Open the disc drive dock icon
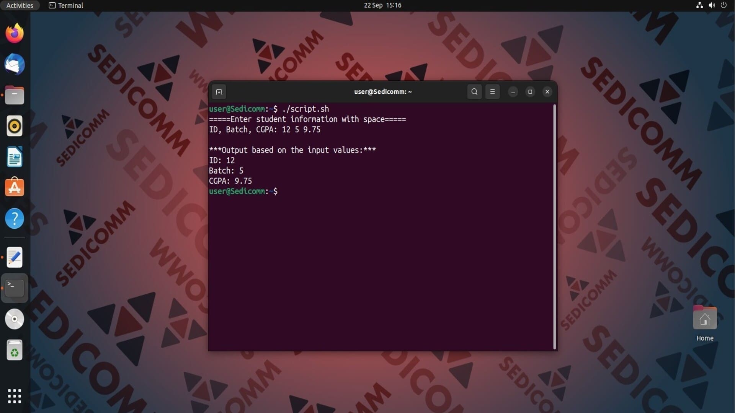 [15, 319]
